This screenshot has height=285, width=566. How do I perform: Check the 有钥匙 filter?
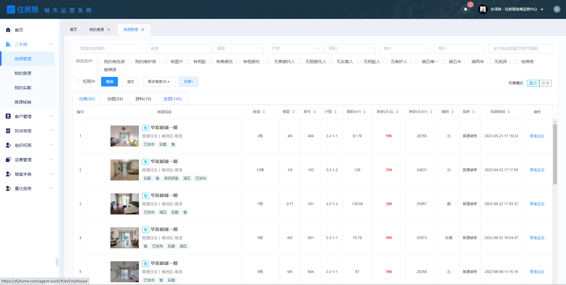click(188, 62)
